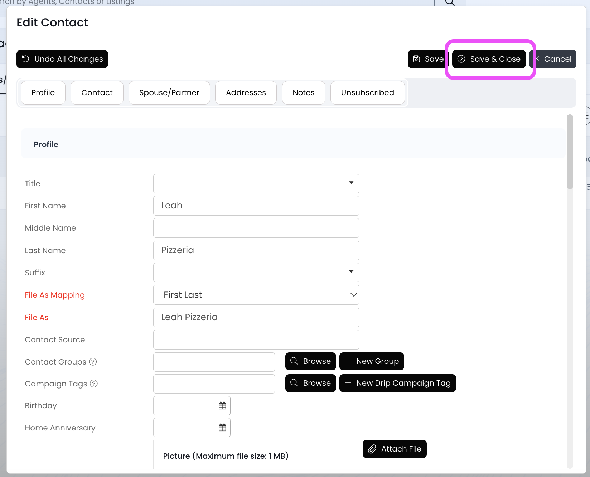Click the search magnifier icon at top
The width and height of the screenshot is (590, 477).
pyautogui.click(x=450, y=2)
